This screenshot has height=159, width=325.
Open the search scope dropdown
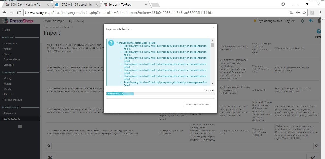coord(72,21)
